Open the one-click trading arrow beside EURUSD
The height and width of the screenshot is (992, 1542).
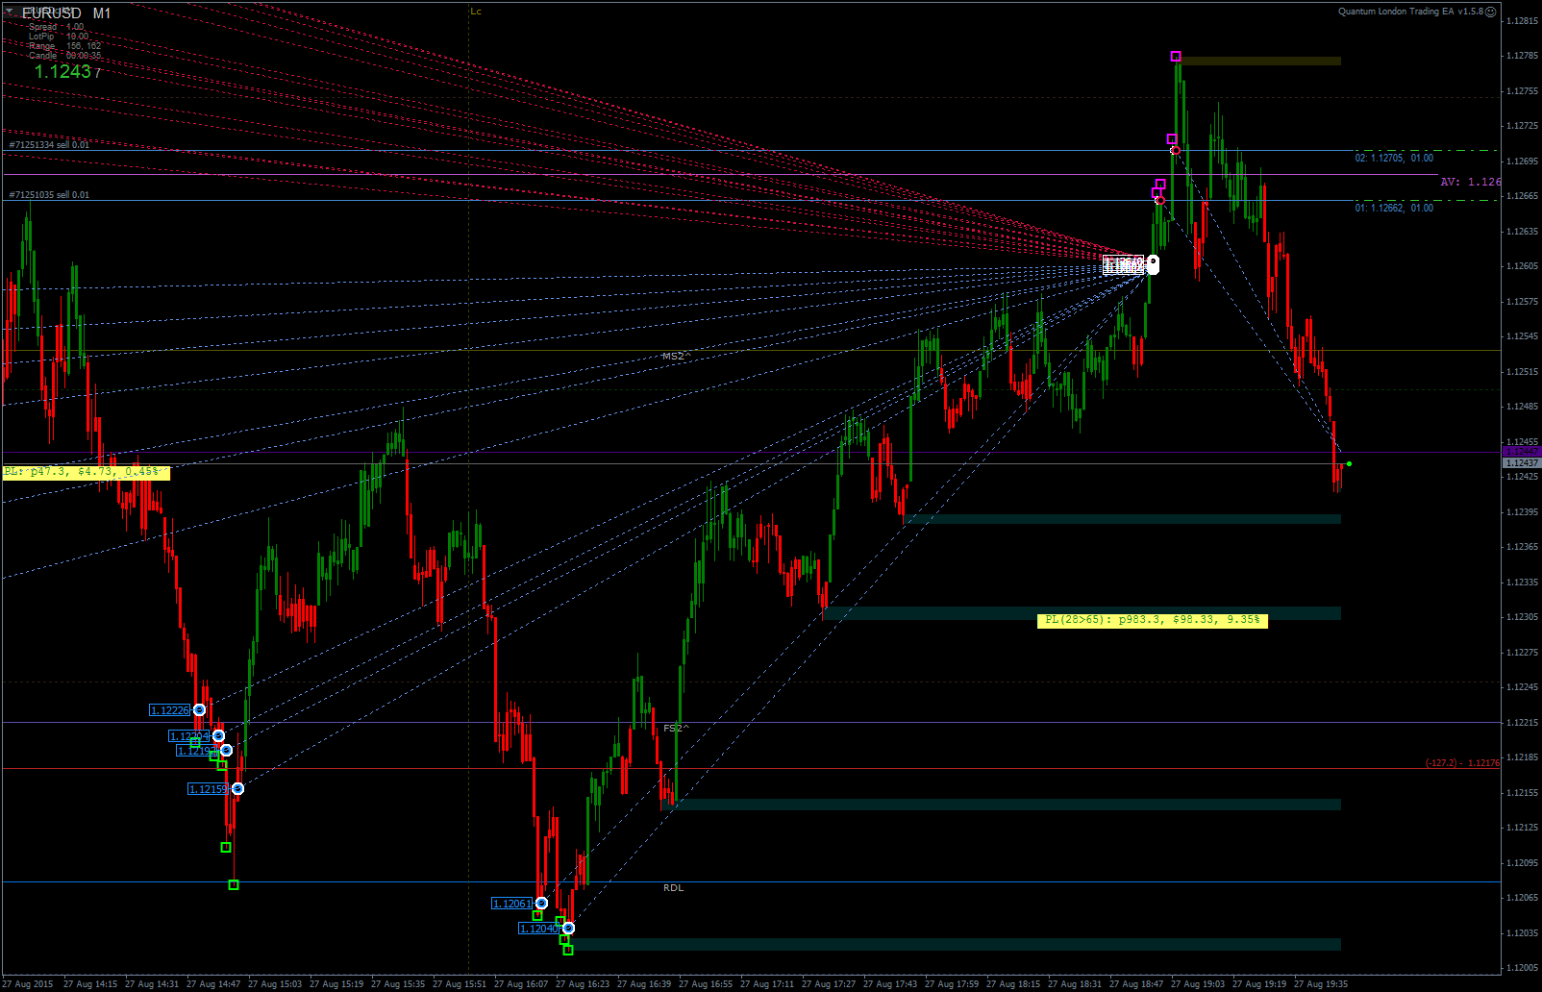(11, 12)
